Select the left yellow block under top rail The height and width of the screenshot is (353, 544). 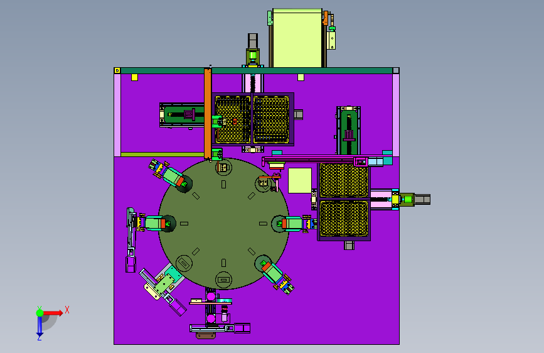(x=134, y=77)
